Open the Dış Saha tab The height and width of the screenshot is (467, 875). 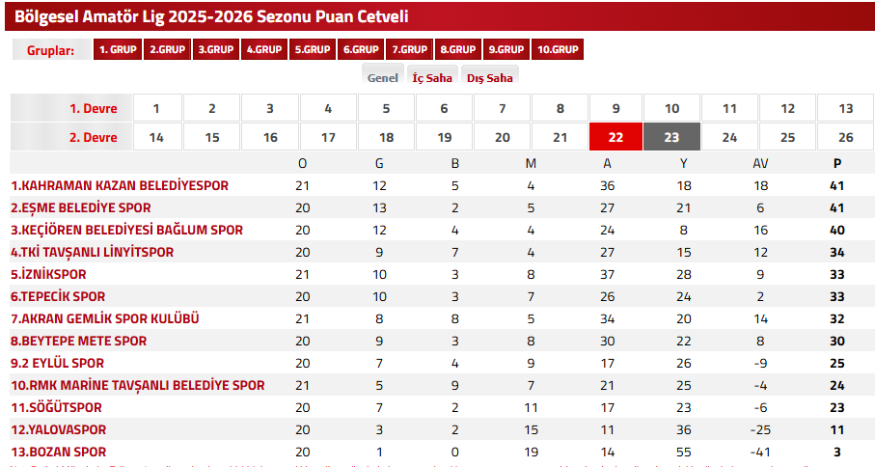click(490, 78)
